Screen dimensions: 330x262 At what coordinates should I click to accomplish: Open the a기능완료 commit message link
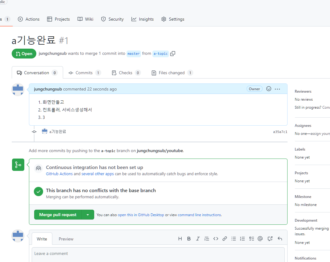pyautogui.click(x=58, y=131)
